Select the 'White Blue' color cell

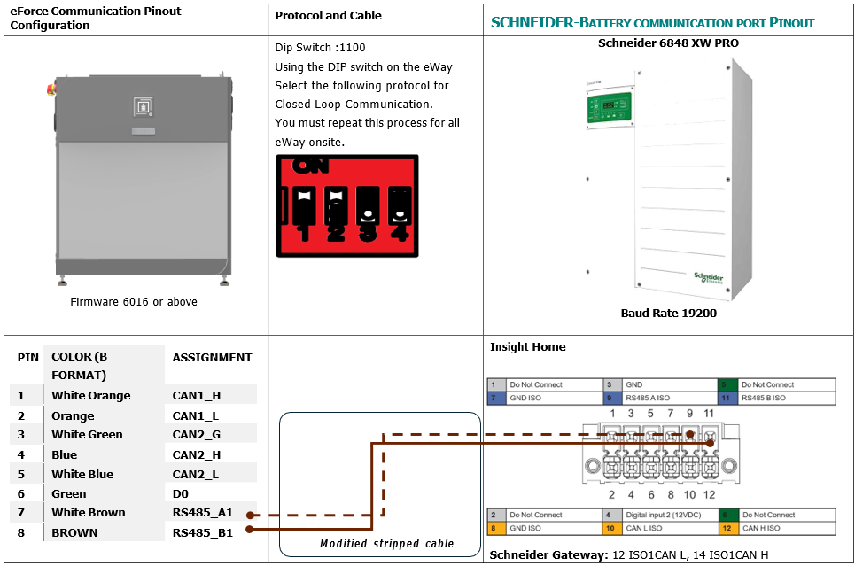coord(82,475)
